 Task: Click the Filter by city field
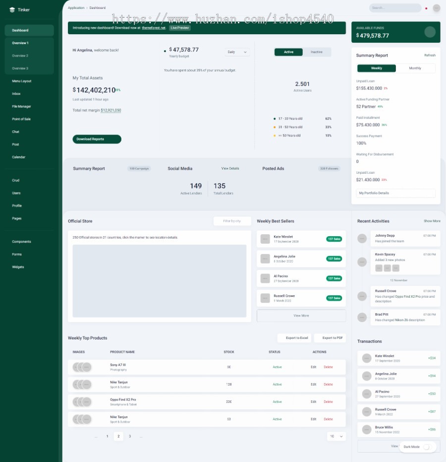pos(232,221)
